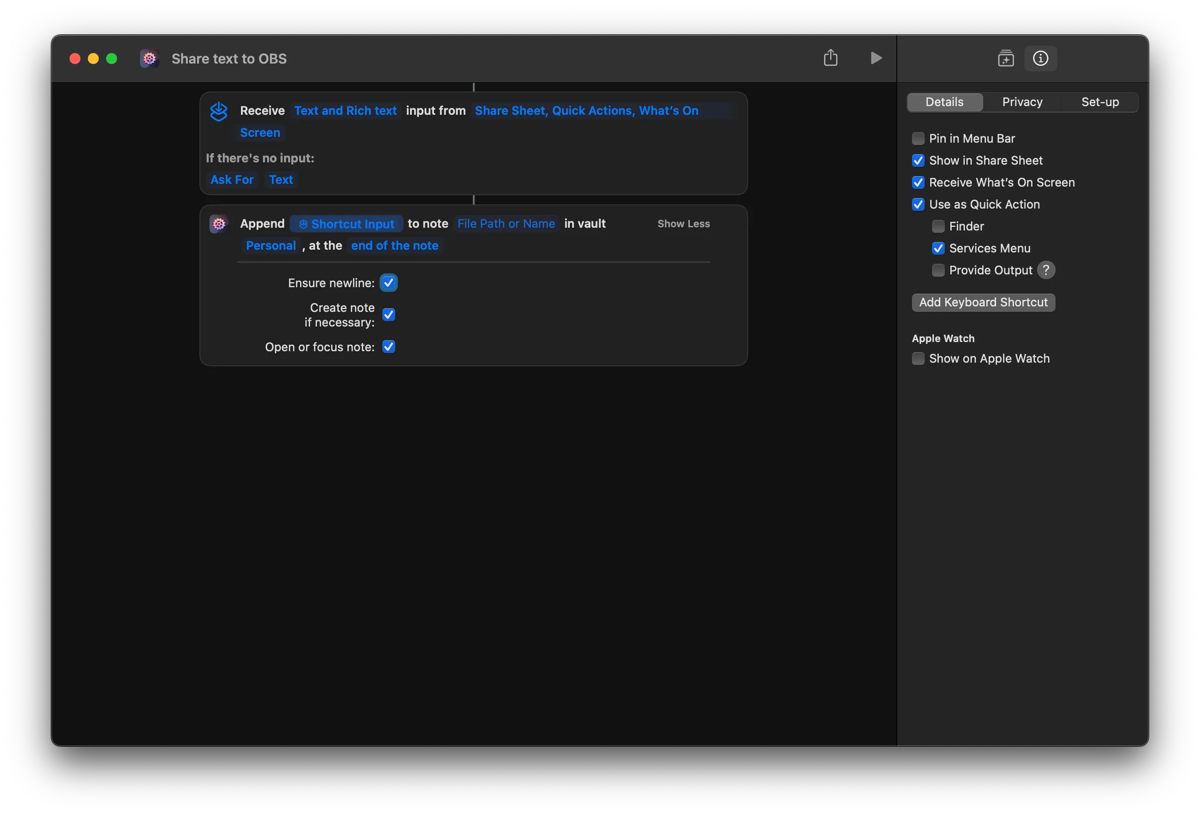Screen dimensions: 1200x814
Task: Click Add Keyboard Shortcut
Action: [983, 302]
